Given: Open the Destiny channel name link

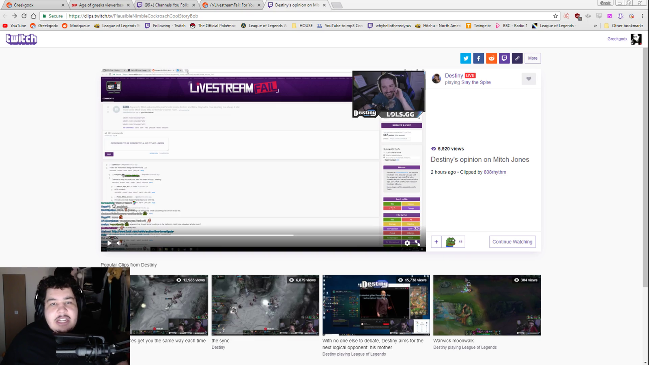Looking at the screenshot, I should tap(454, 75).
